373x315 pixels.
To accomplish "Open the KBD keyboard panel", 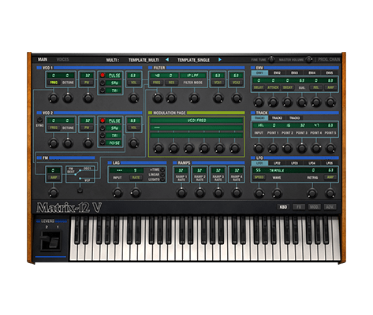I will coord(283,207).
